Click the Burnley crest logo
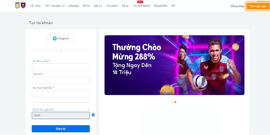This screenshot has width=270, height=135. tap(23, 5)
